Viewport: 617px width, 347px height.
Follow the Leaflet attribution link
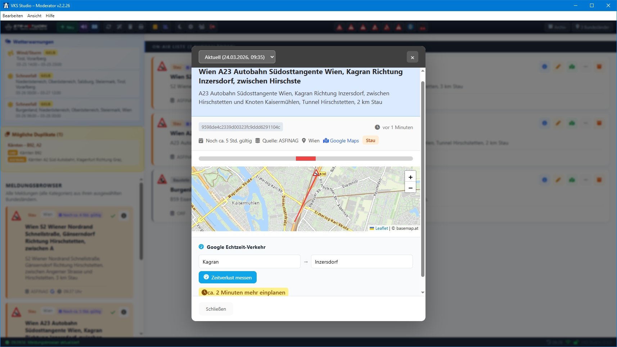(381, 228)
